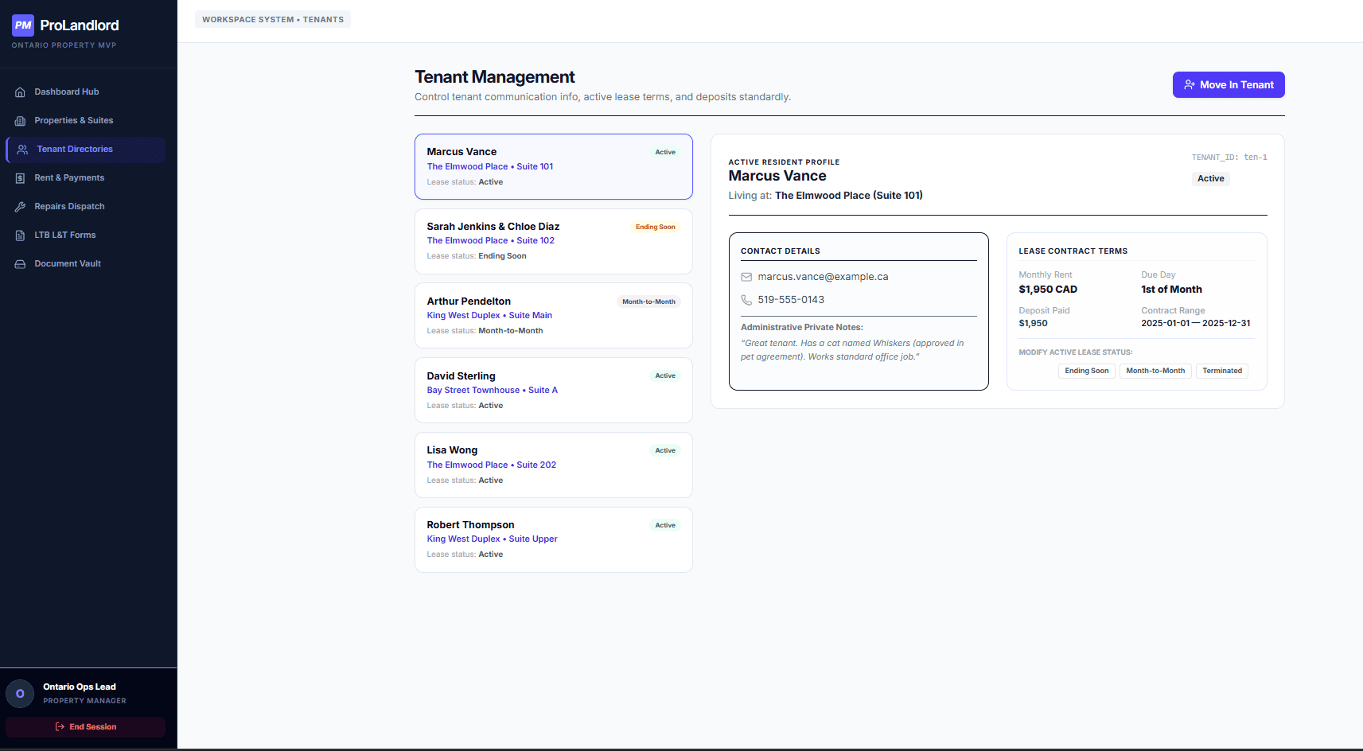The image size is (1363, 751).
Task: Set lease status to Month-to-Month
Action: tap(1155, 371)
